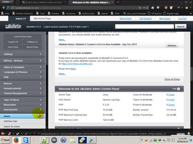Expand the Attachments group

click(x=23, y=110)
